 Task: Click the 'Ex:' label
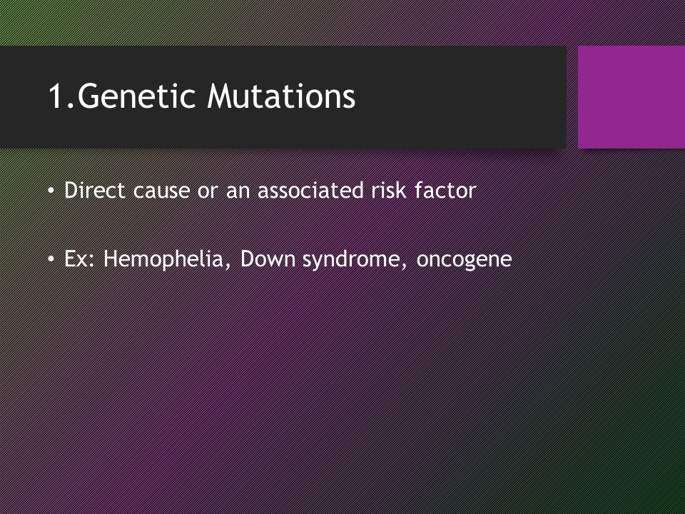click(79, 258)
